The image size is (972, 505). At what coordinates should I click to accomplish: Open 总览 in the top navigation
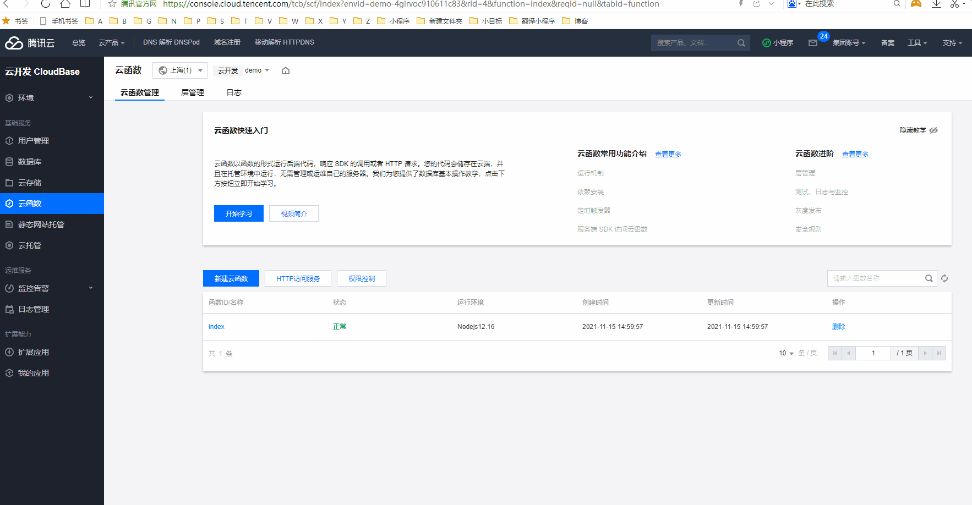(x=79, y=43)
